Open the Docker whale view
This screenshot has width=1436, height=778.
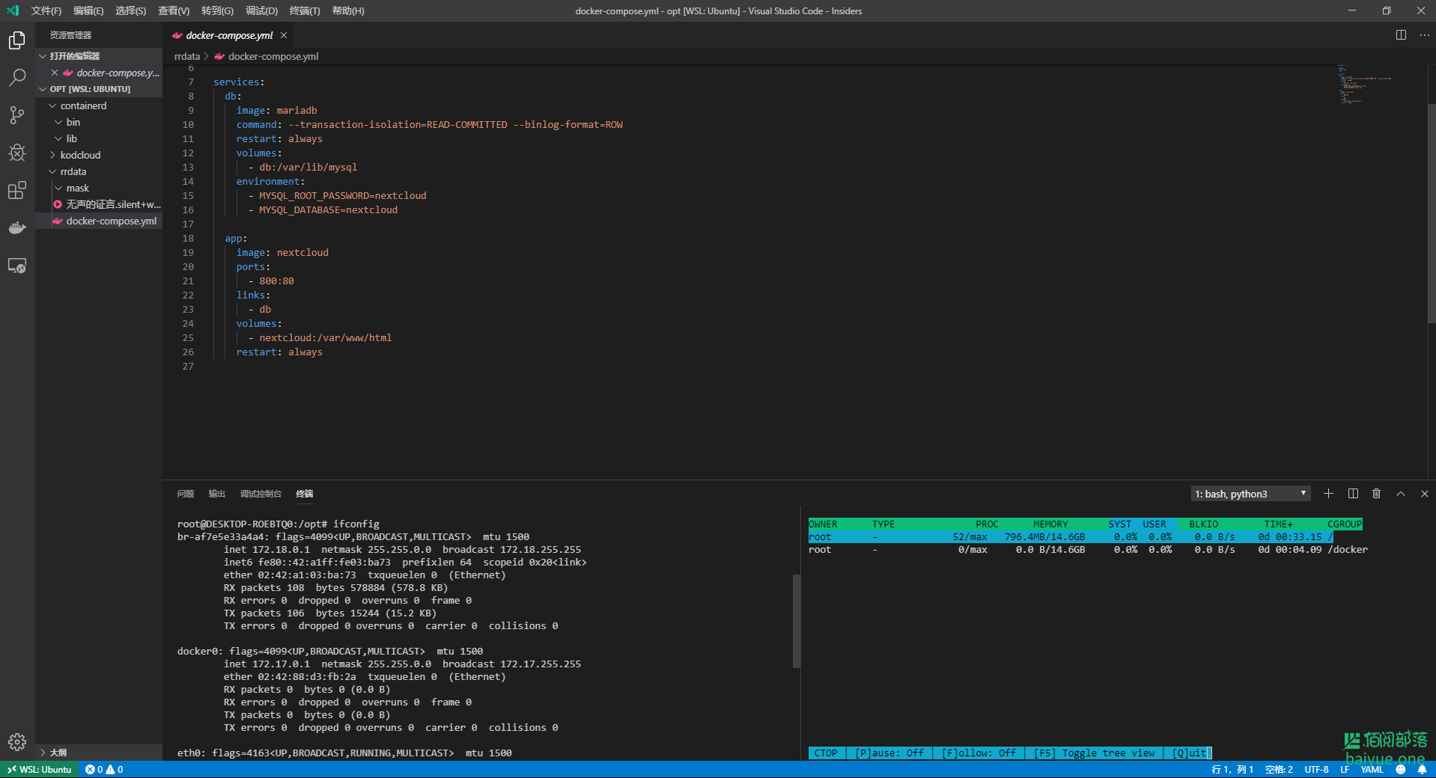coord(17,227)
